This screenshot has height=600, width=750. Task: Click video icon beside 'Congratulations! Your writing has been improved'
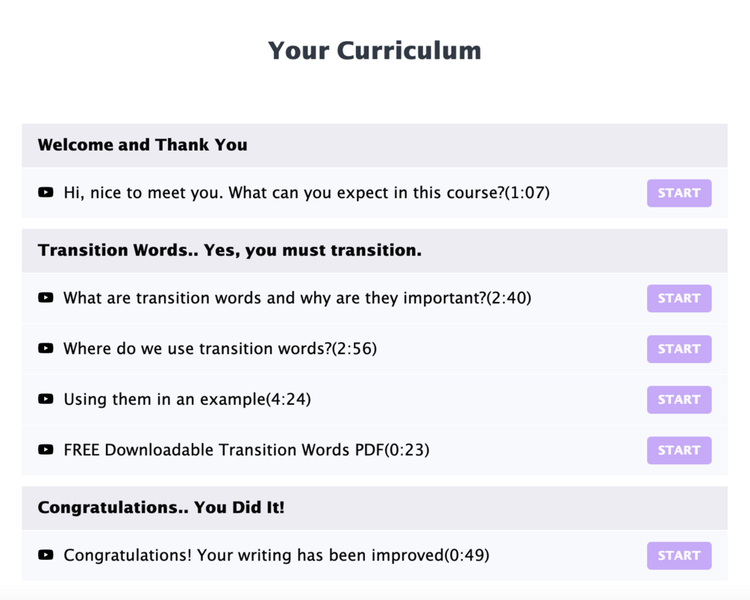(46, 555)
